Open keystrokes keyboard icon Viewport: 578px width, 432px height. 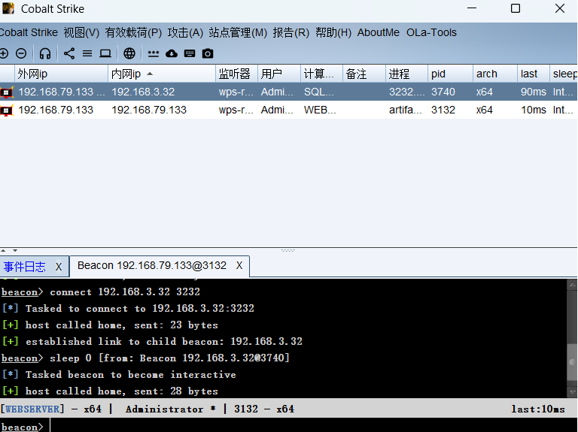tap(190, 54)
